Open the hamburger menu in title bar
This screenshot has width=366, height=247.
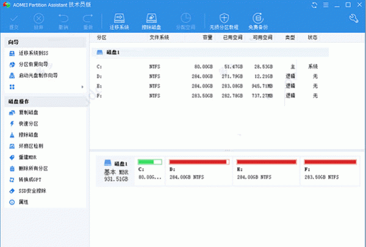pos(326,5)
